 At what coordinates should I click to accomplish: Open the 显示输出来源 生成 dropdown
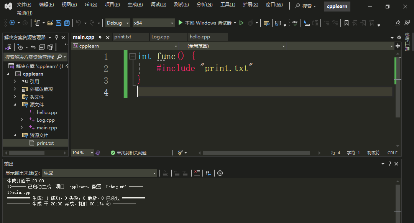[100, 173]
